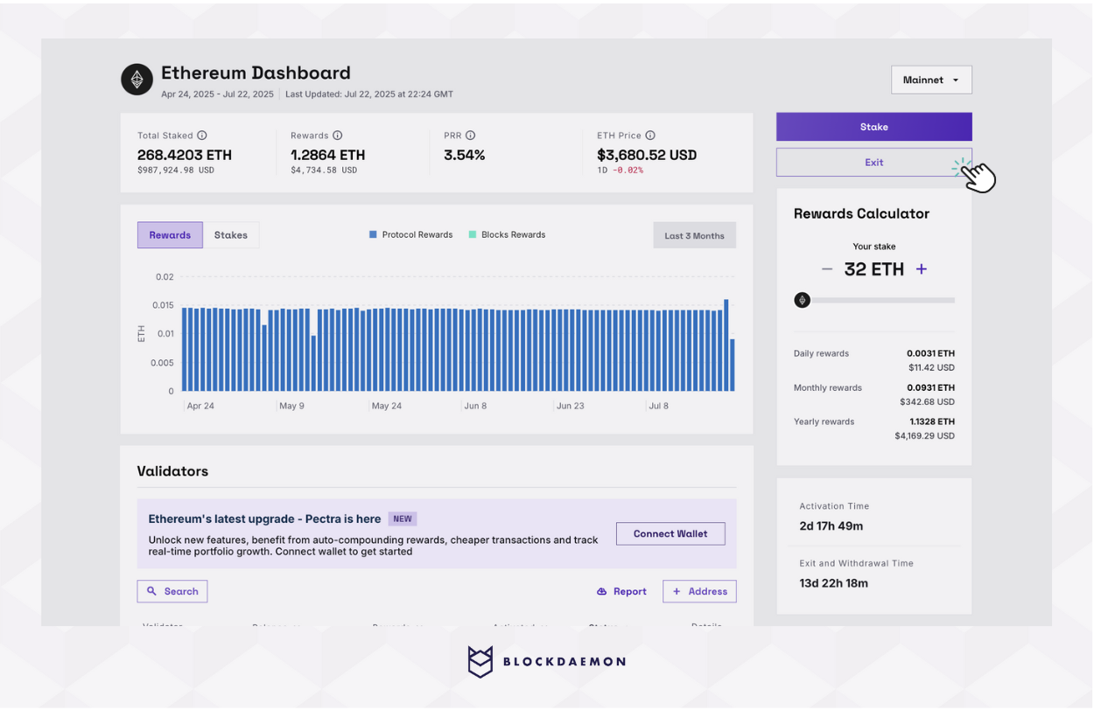Click the '0.0031 ETH' daily rewards value
The image size is (1094, 710).
(931, 353)
